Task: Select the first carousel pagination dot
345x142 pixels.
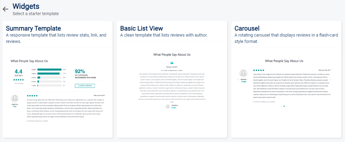Action: (x=281, y=106)
